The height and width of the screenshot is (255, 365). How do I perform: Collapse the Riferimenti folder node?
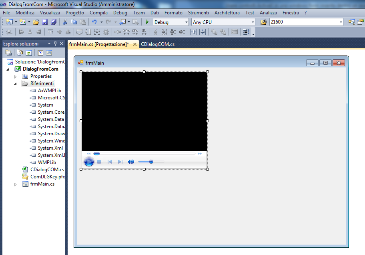coord(15,84)
